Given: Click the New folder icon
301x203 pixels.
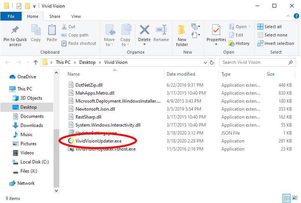Looking at the screenshot, I should [x=181, y=30].
